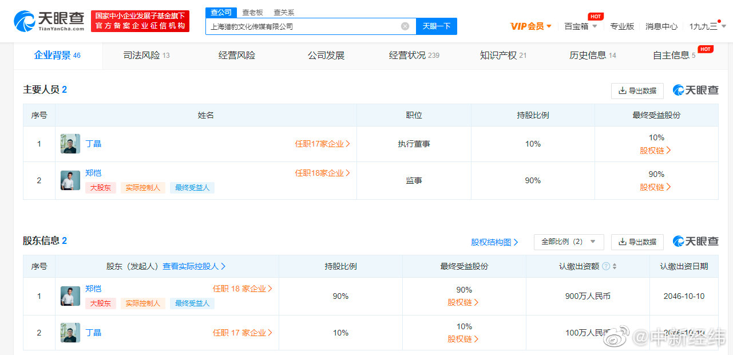
Task: Open the 全部比例 (2) dropdown
Action: pos(568,242)
